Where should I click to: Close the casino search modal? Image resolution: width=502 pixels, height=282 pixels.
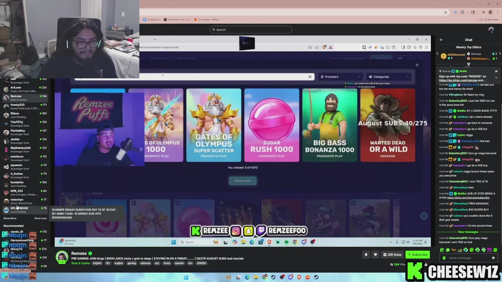pos(417,65)
